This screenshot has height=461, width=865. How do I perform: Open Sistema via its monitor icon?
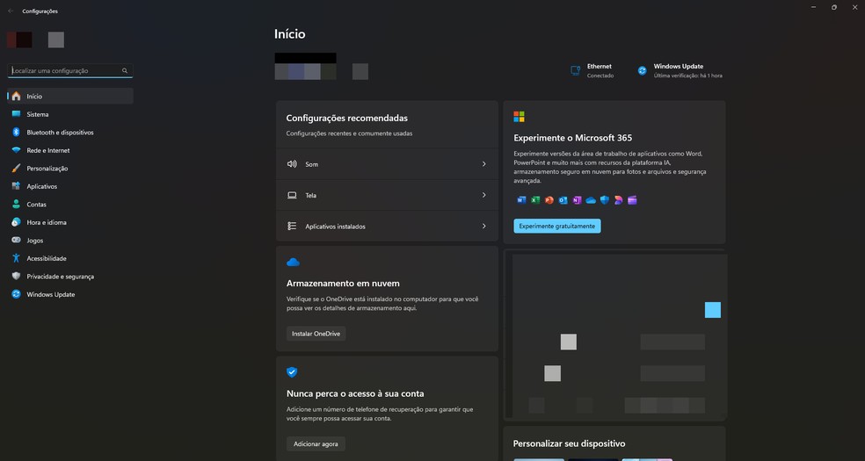pos(16,114)
